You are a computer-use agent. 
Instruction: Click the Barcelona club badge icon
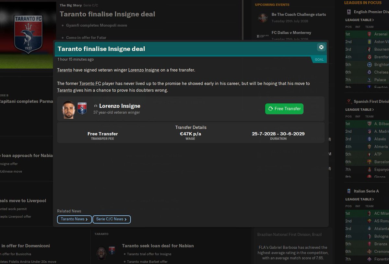point(369,162)
